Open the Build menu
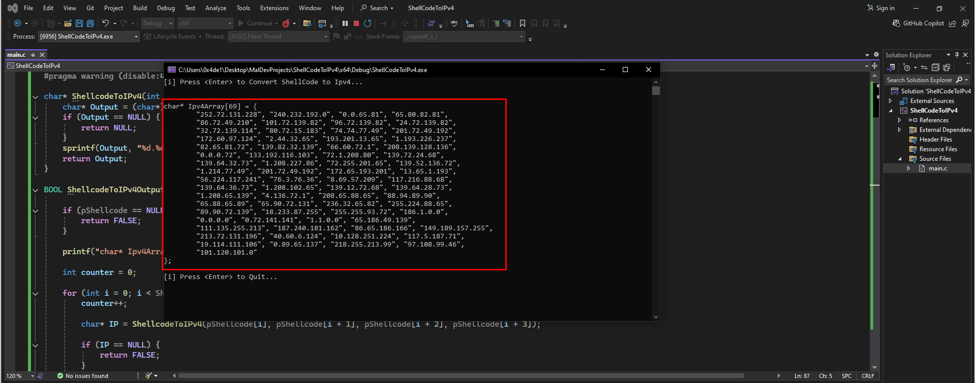 [x=140, y=8]
